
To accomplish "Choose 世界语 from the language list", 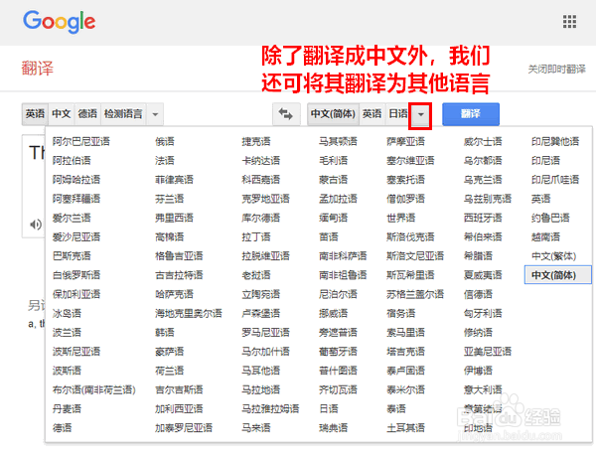I will click(401, 219).
